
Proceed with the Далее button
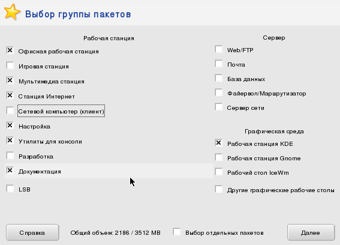coord(311,232)
